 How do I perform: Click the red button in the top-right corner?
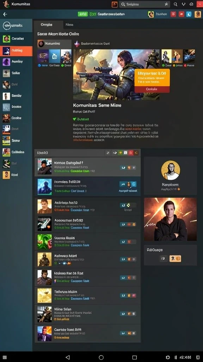200,4
